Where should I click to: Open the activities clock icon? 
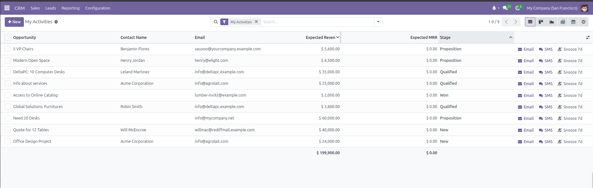click(519, 8)
